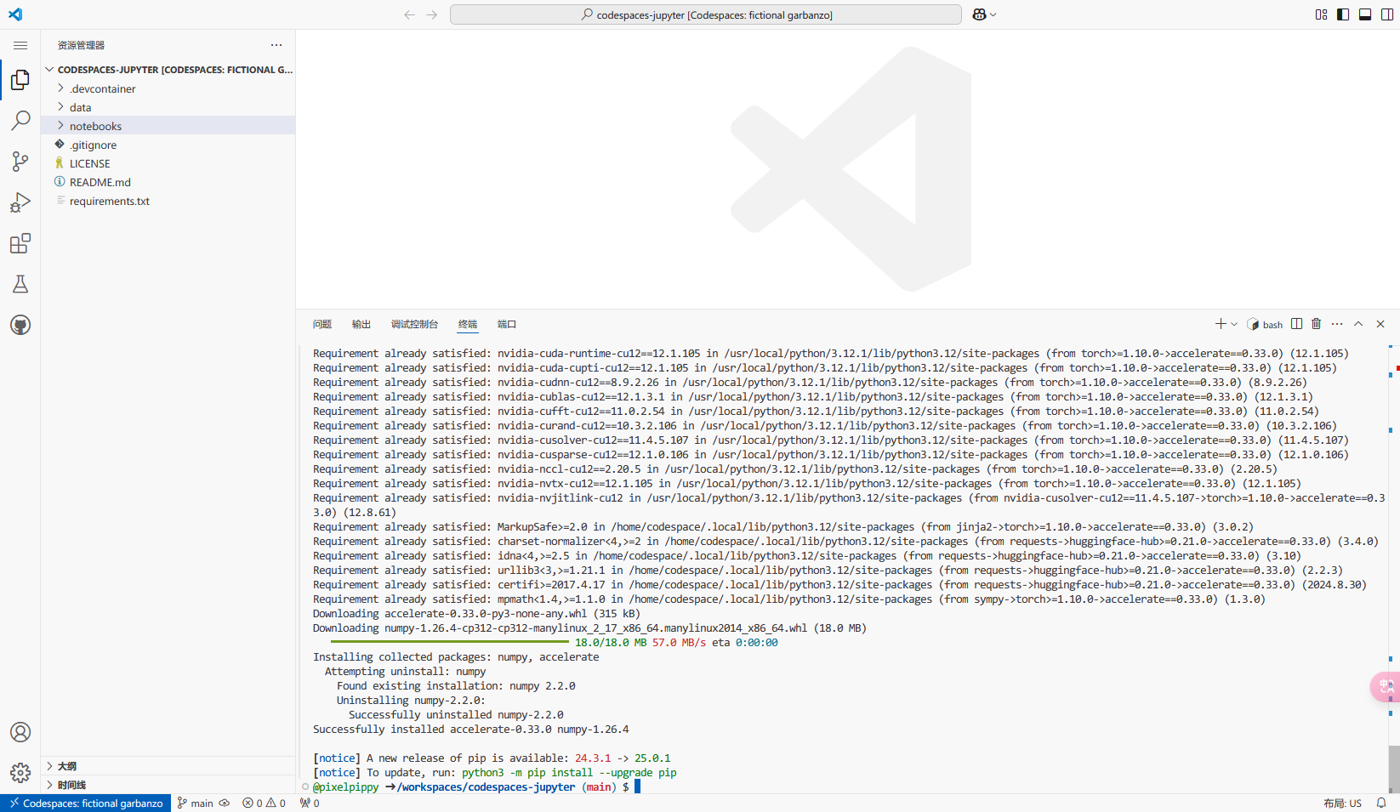Click the "@pixelpippy" prompt username
This screenshot has height=812, width=1400.
point(346,786)
